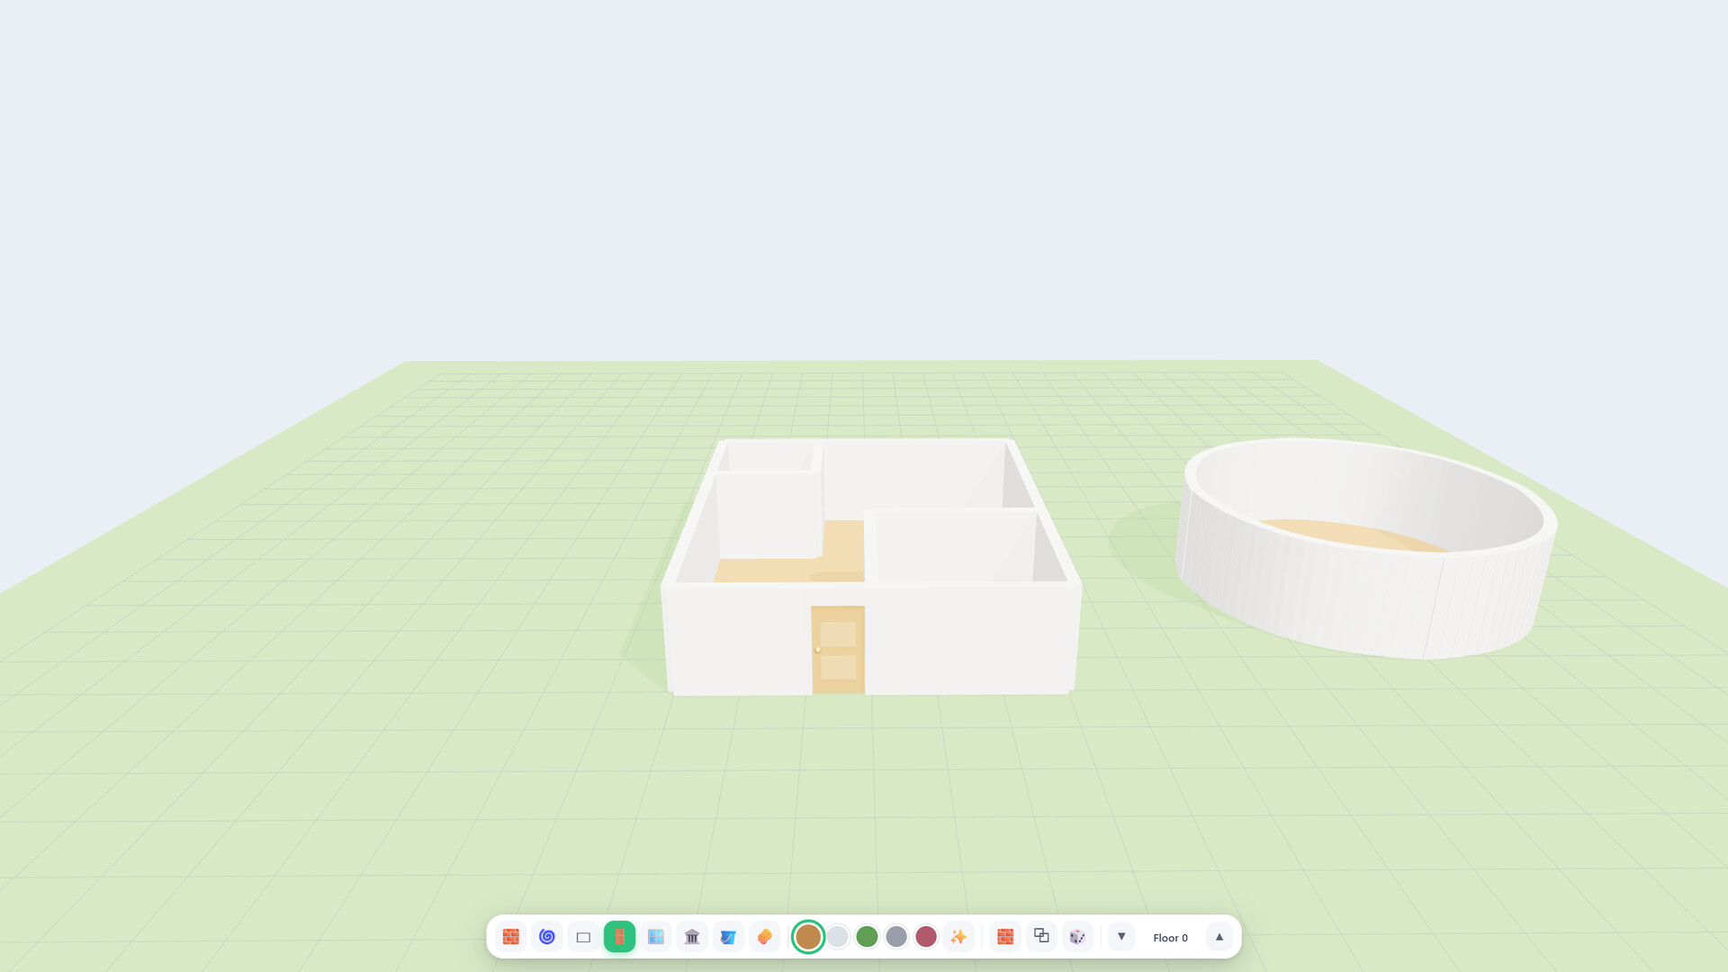The height and width of the screenshot is (972, 1728).
Task: Go down one floor with the down arrow
Action: 1121,937
